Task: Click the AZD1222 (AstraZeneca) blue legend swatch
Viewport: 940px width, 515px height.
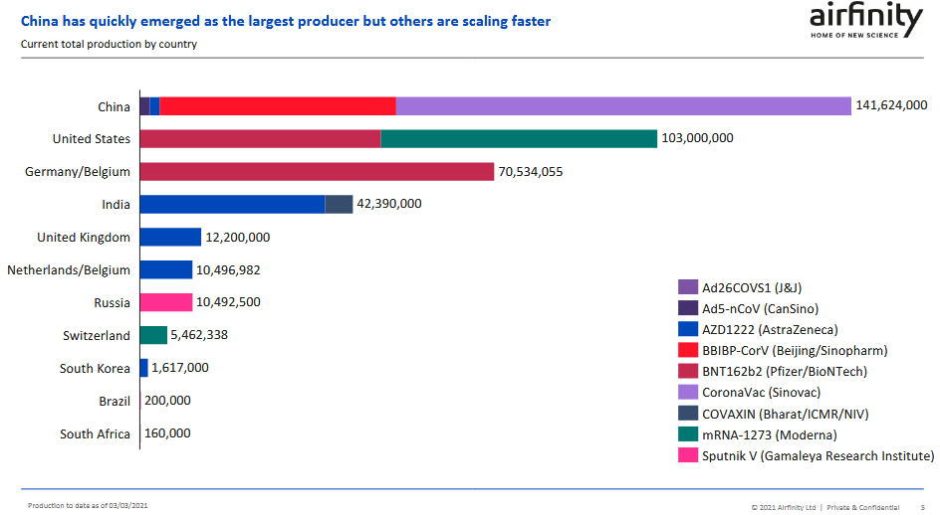Action: coord(688,329)
